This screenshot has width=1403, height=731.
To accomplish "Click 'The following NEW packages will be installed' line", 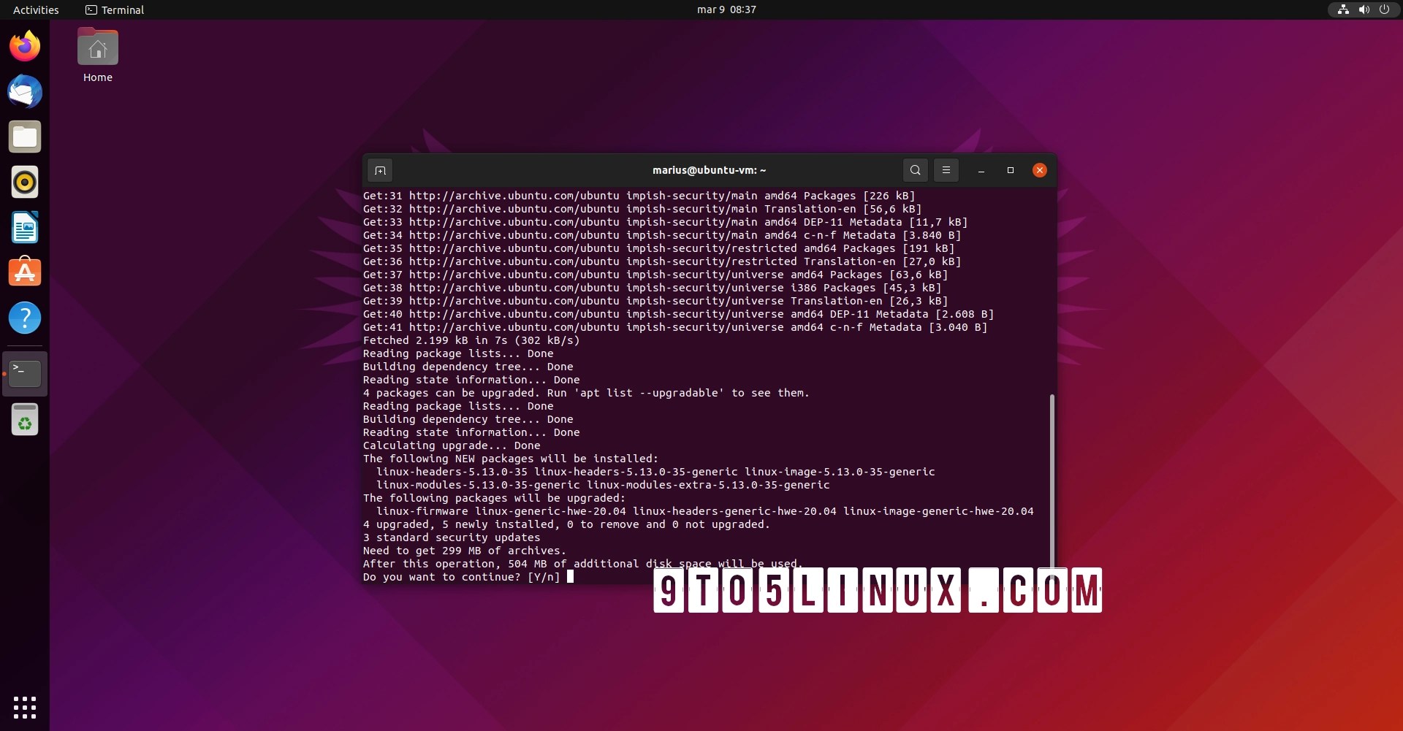I will tap(511, 459).
